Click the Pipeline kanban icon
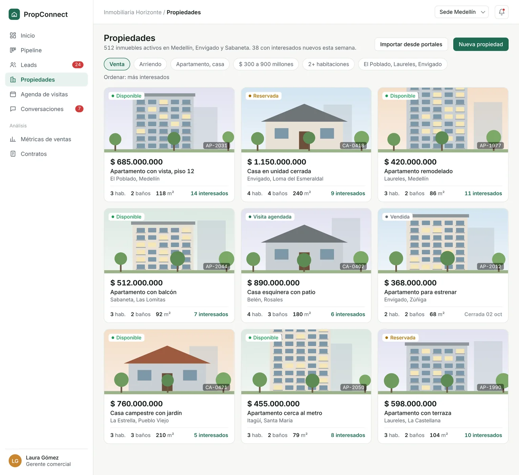This screenshot has width=519, height=475. point(13,50)
